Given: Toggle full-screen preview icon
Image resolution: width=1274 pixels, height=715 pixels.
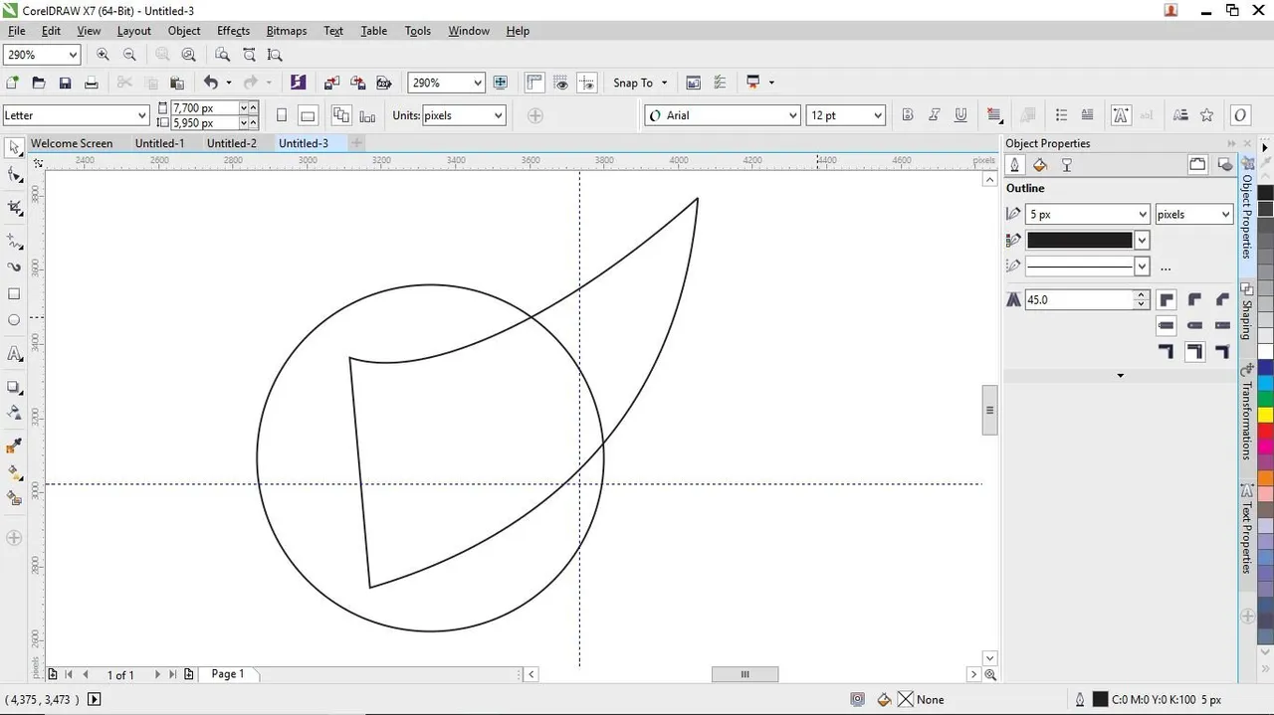Looking at the screenshot, I should pos(501,83).
